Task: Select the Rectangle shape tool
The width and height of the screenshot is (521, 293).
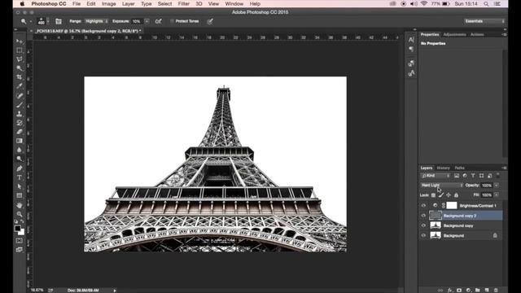Action: click(20, 195)
